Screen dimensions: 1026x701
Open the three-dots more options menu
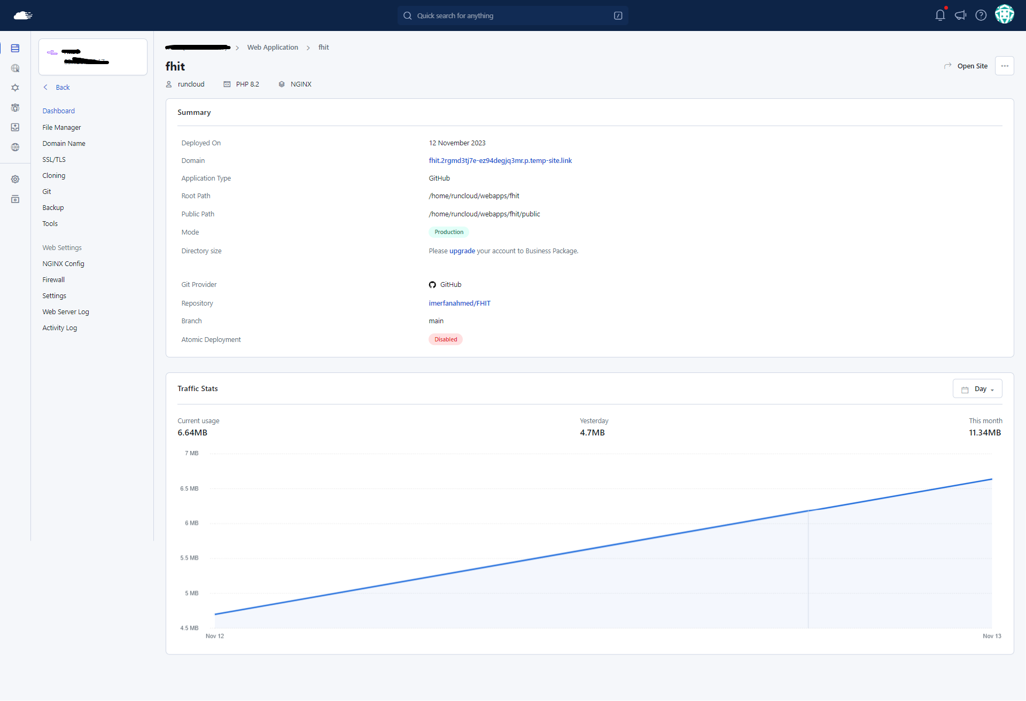(1004, 66)
